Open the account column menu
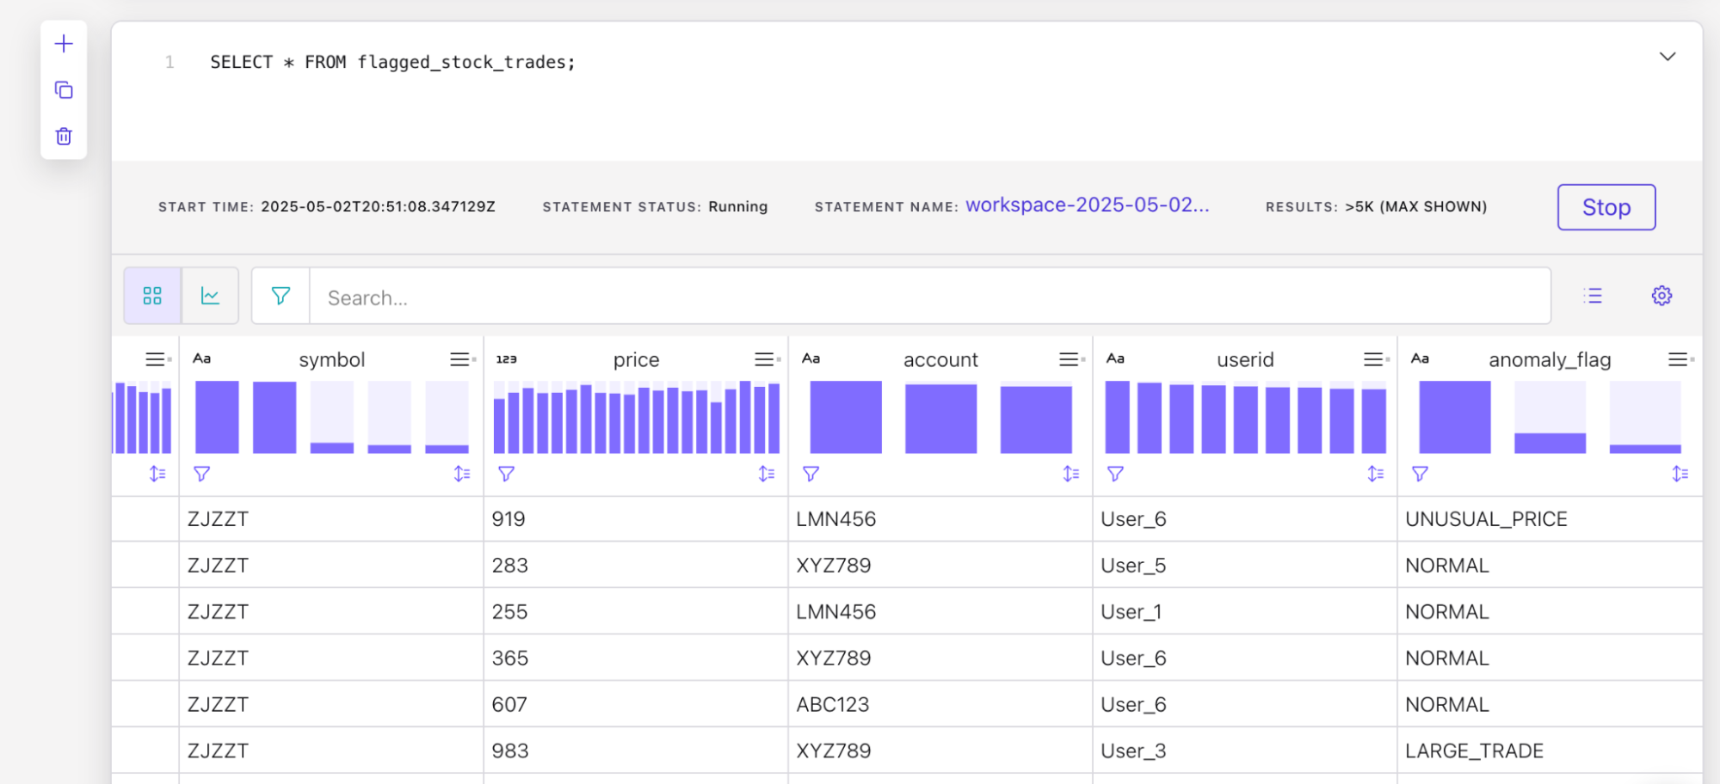The width and height of the screenshot is (1720, 784). [x=1071, y=359]
